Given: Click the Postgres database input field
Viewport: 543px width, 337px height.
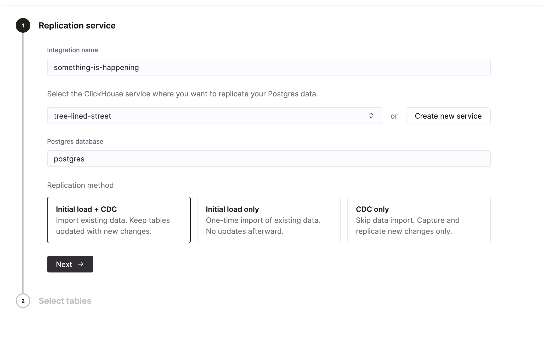Looking at the screenshot, I should [269, 159].
